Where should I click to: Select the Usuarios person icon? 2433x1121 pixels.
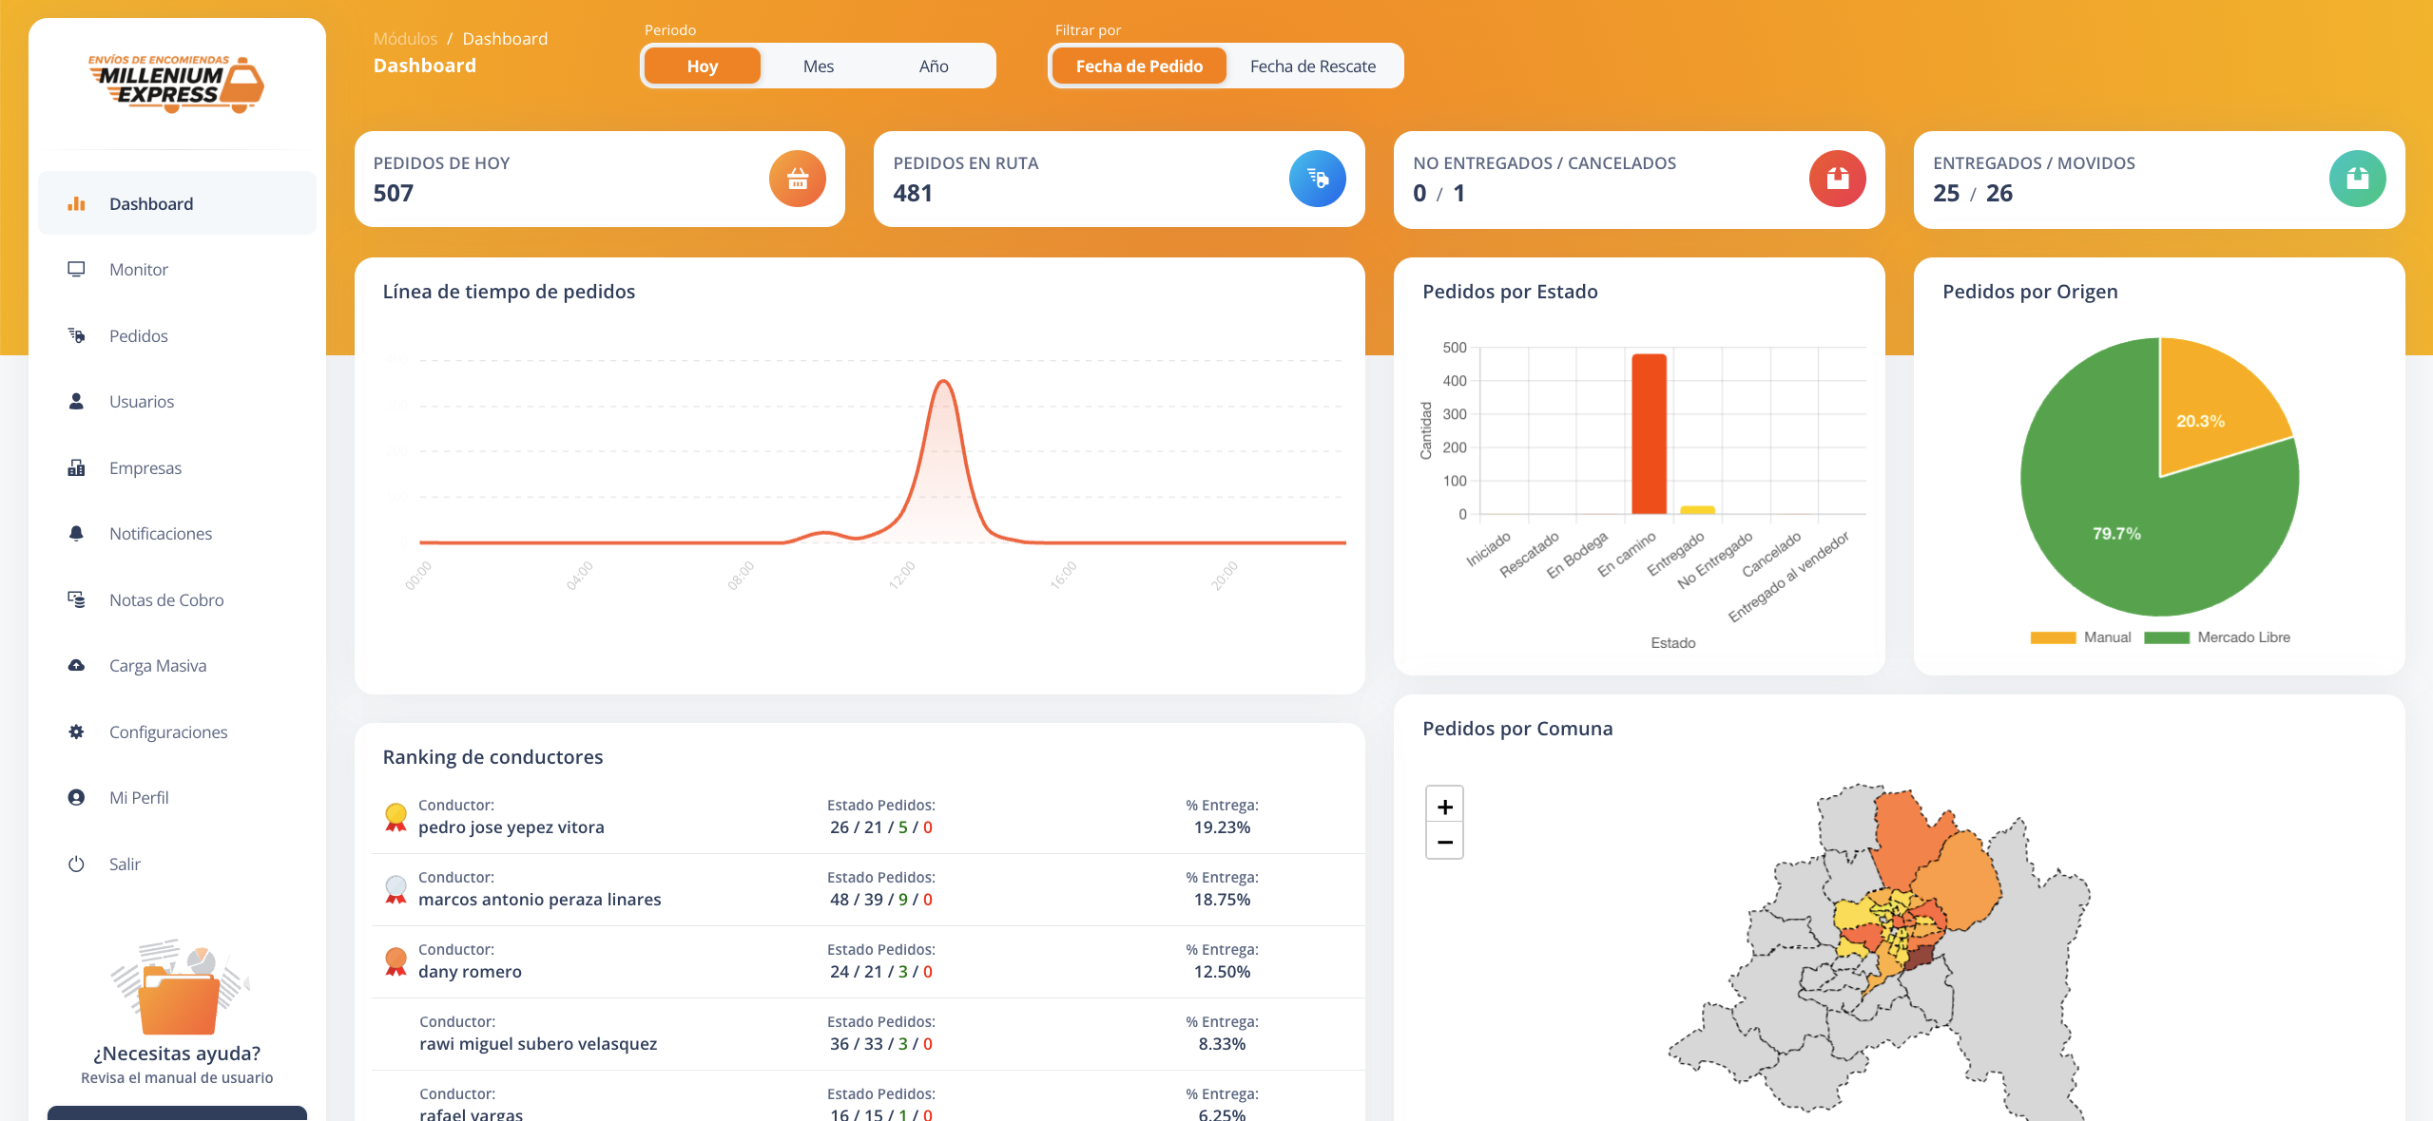click(x=76, y=402)
